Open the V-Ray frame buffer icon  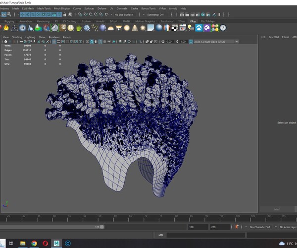pos(183,28)
